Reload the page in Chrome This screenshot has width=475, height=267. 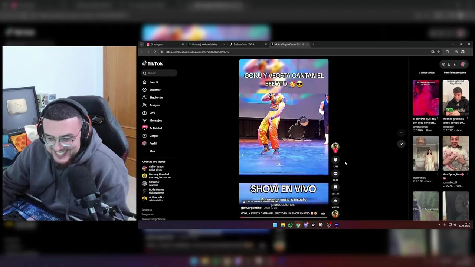click(x=155, y=52)
